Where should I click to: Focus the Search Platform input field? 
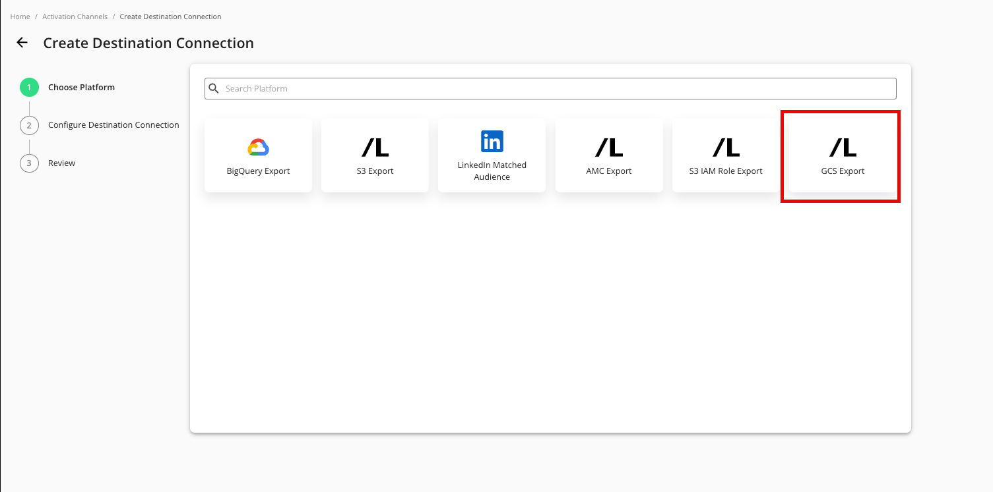(x=554, y=88)
